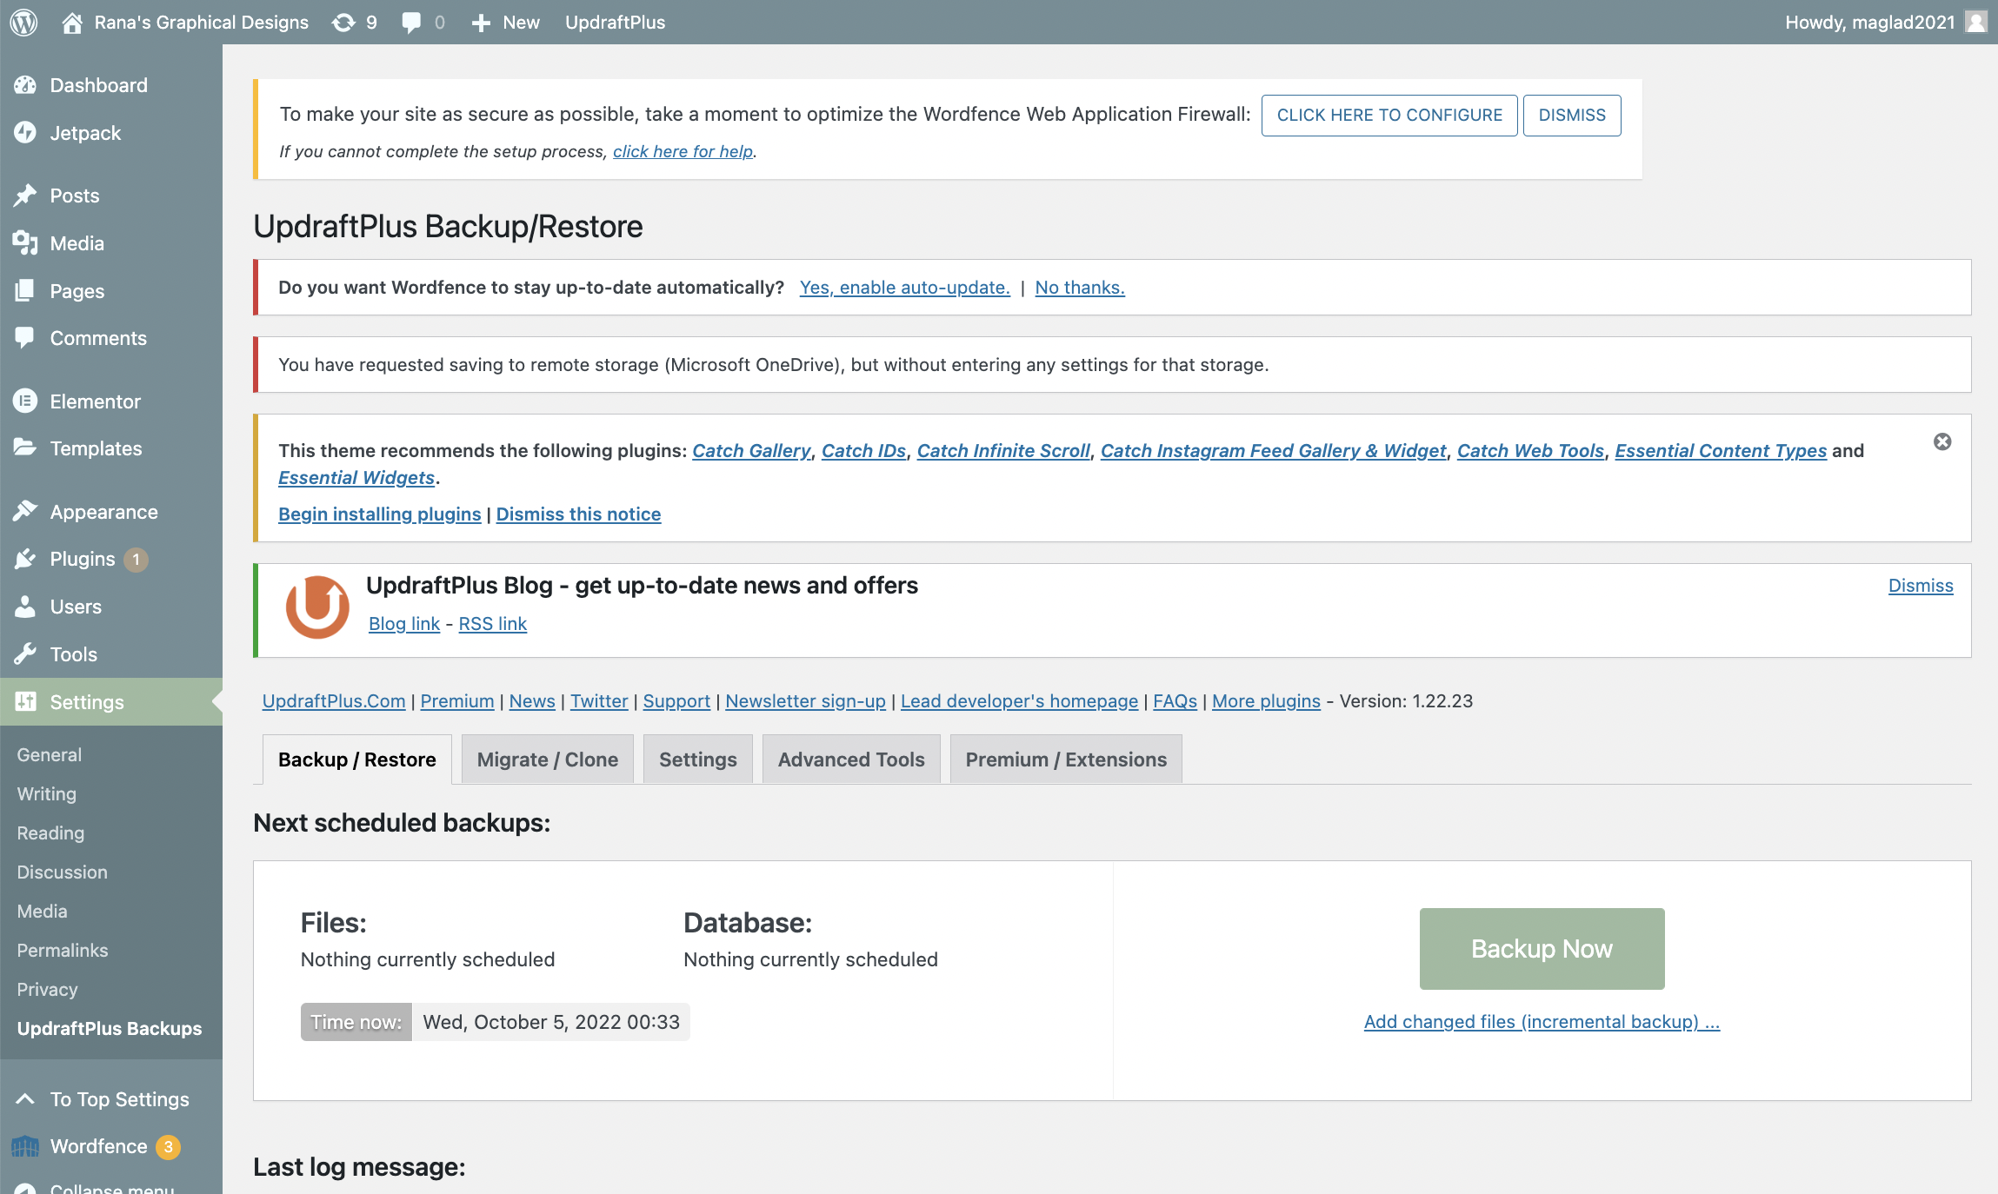Click the plus New icon in admin bar
Image resolution: width=1998 pixels, height=1194 pixels.
pyautogui.click(x=481, y=23)
